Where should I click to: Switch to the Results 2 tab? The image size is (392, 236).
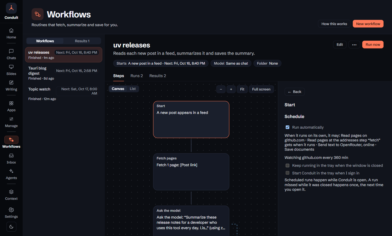(x=158, y=76)
